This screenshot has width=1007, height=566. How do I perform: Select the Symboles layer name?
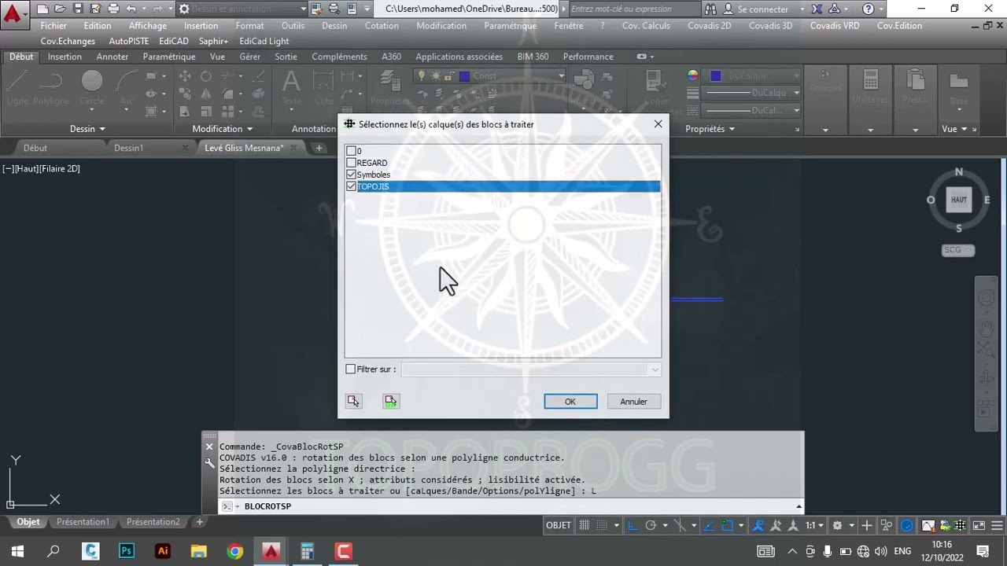[x=374, y=175]
